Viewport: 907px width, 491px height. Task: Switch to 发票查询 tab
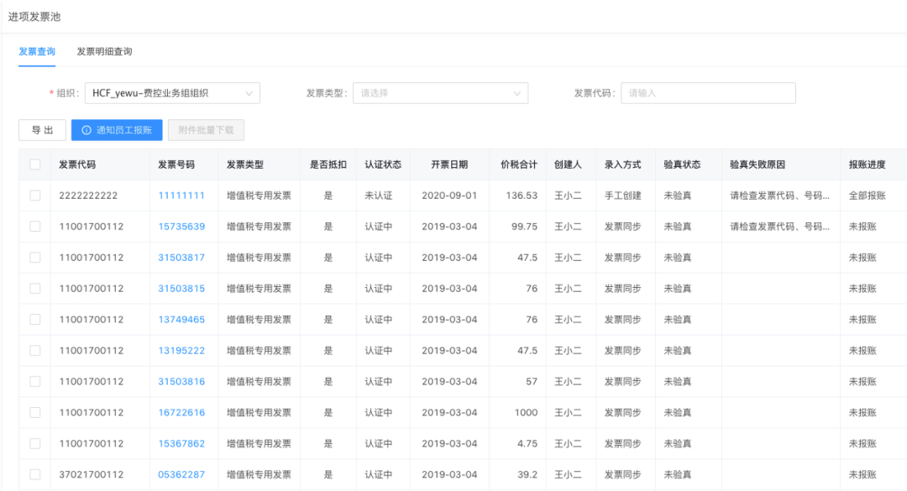pos(37,52)
